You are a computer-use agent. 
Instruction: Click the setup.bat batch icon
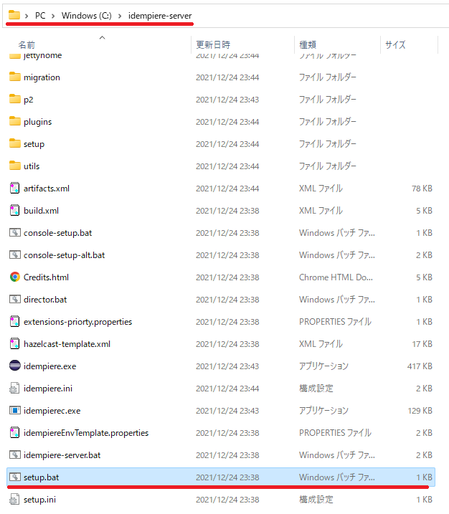[x=15, y=477]
